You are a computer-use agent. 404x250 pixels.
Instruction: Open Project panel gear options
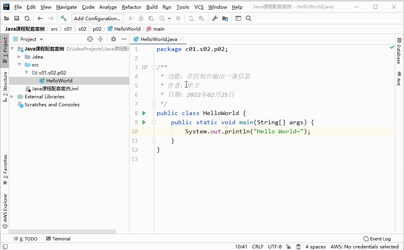click(x=114, y=39)
